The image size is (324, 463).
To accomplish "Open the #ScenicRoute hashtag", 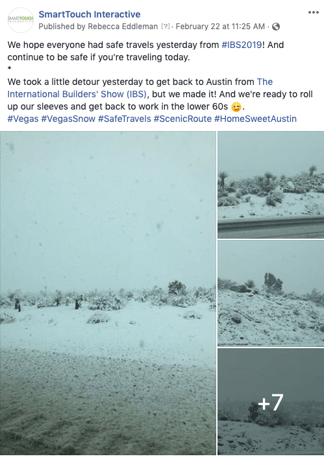I will coord(182,119).
